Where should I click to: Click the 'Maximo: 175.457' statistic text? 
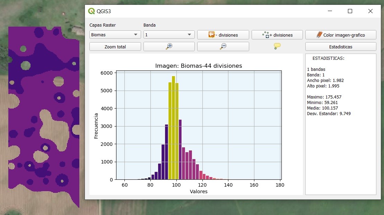(324, 97)
